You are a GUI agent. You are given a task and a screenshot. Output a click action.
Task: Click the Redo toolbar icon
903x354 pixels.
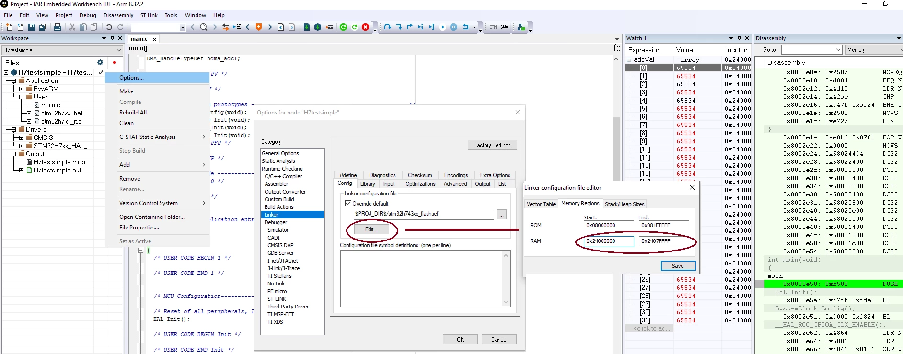coord(120,27)
